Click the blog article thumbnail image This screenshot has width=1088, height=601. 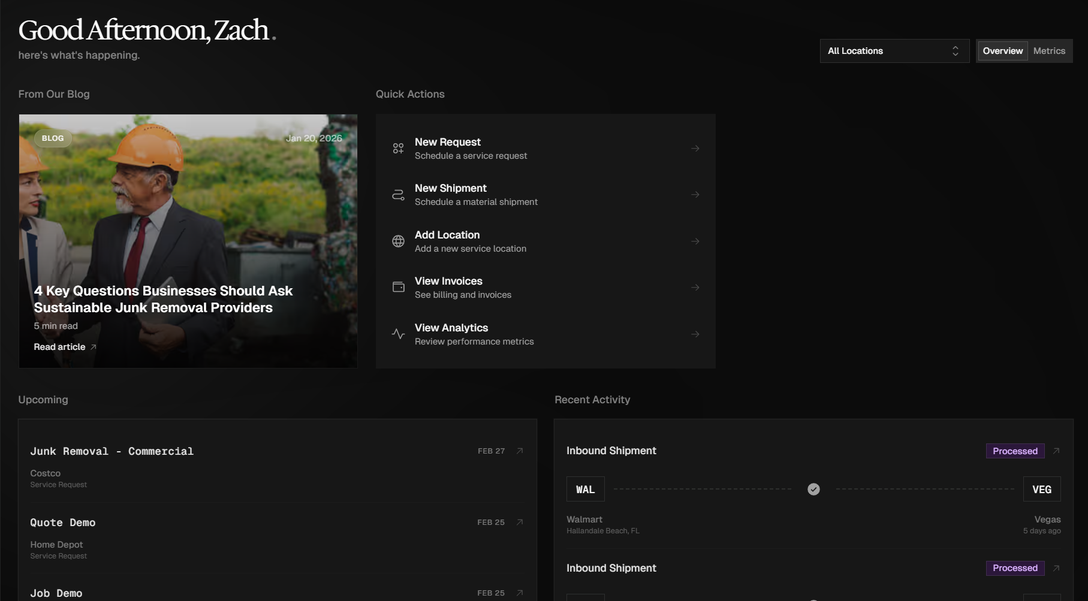188,210
